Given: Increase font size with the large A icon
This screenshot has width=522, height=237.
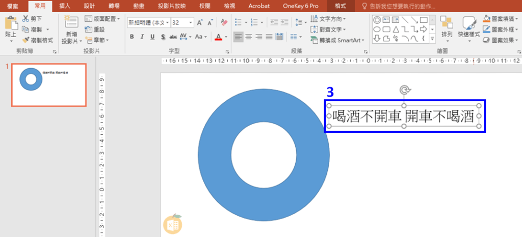Looking at the screenshot, I should [x=200, y=23].
